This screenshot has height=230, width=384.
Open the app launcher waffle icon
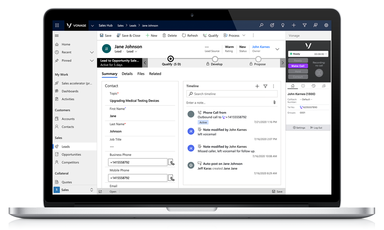click(57, 26)
